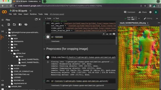Open the Runtime menu
161x90 pixels.
click(33, 14)
